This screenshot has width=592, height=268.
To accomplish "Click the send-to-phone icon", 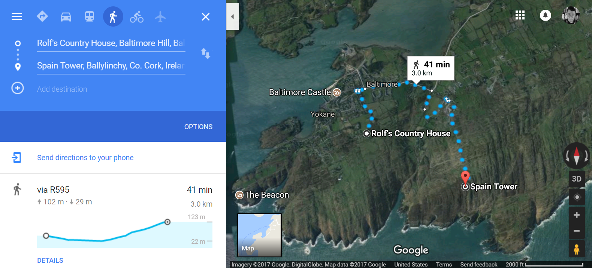I will [x=16, y=158].
